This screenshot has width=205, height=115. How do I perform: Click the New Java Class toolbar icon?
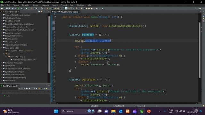click(50, 8)
